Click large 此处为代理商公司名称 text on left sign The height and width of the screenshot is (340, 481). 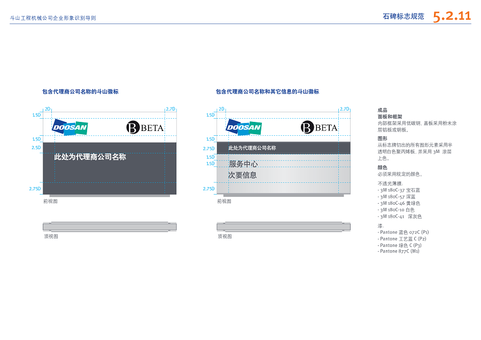(x=90, y=157)
